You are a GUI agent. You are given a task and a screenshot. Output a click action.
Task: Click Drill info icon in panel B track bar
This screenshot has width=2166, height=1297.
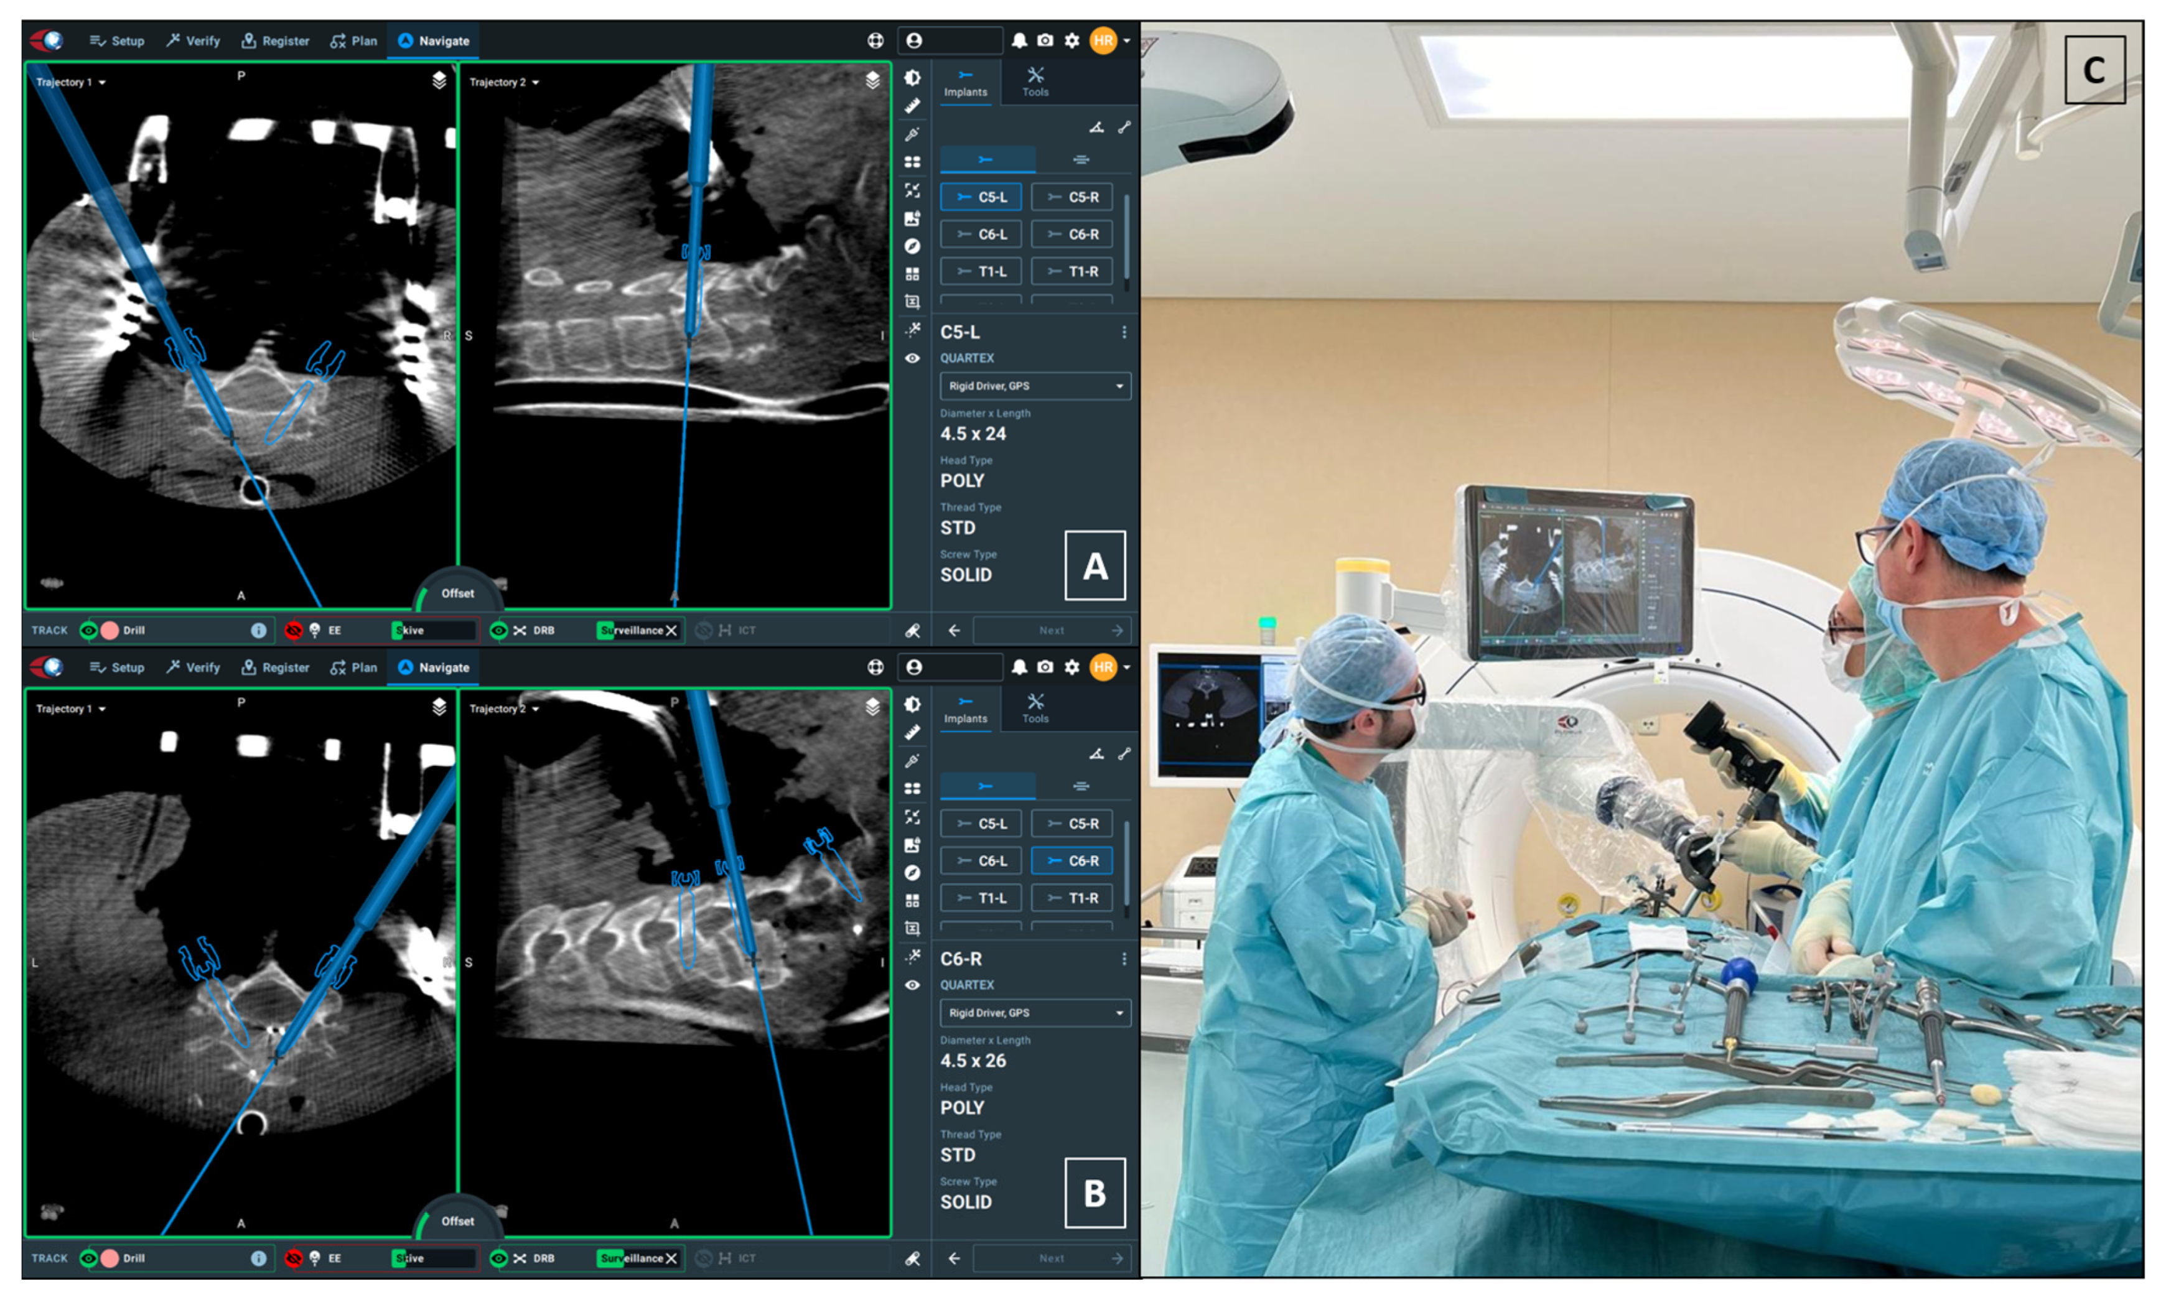pyautogui.click(x=258, y=1258)
